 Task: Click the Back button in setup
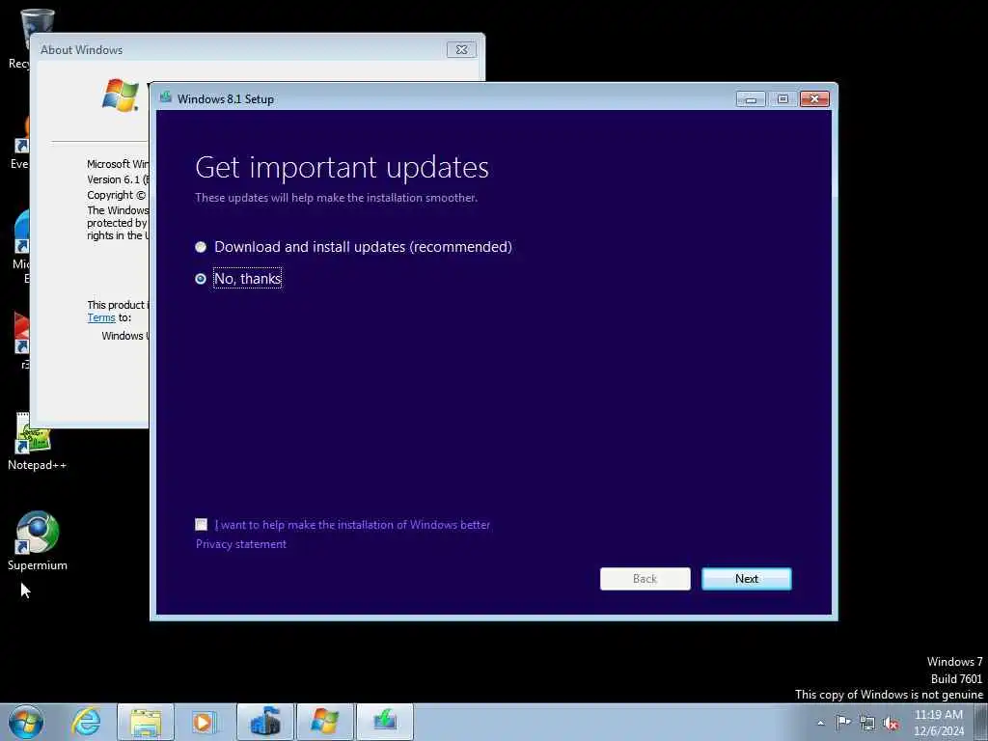[x=645, y=579]
